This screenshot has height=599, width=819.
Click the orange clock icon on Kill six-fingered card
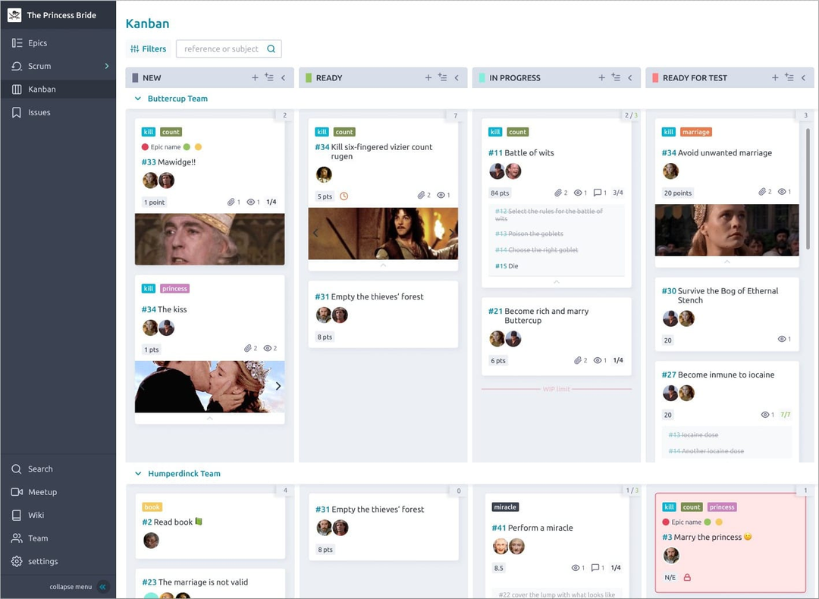(345, 196)
